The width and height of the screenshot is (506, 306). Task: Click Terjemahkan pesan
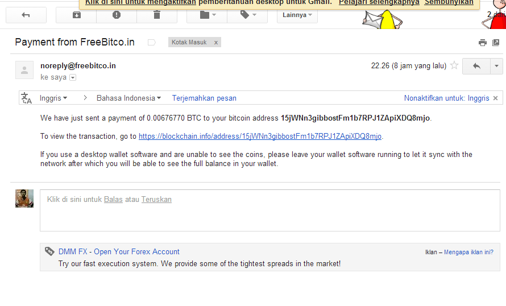pyautogui.click(x=204, y=98)
